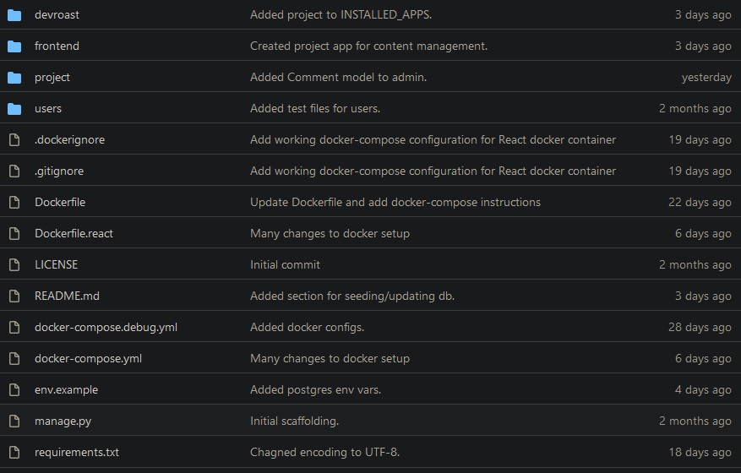Click the devroast folder icon
This screenshot has width=741, height=473.
point(14,15)
